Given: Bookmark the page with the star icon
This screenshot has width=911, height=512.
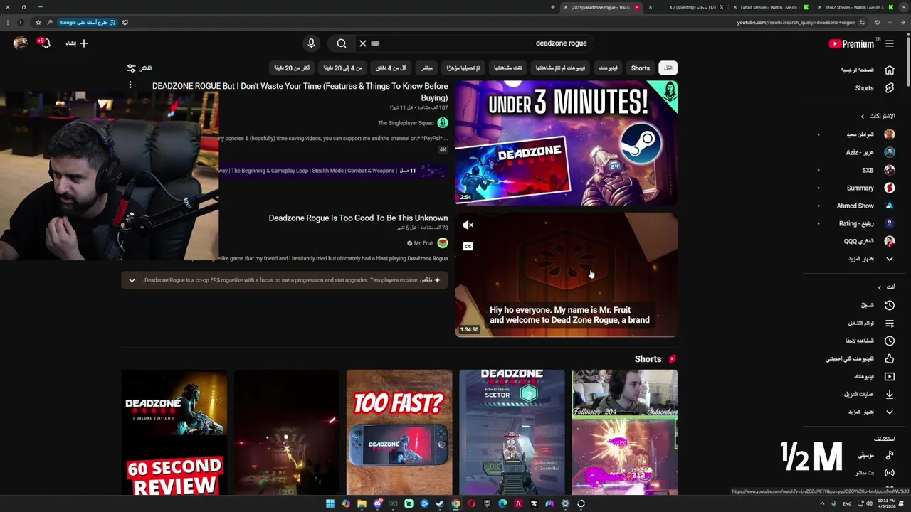Looking at the screenshot, I should [38, 22].
